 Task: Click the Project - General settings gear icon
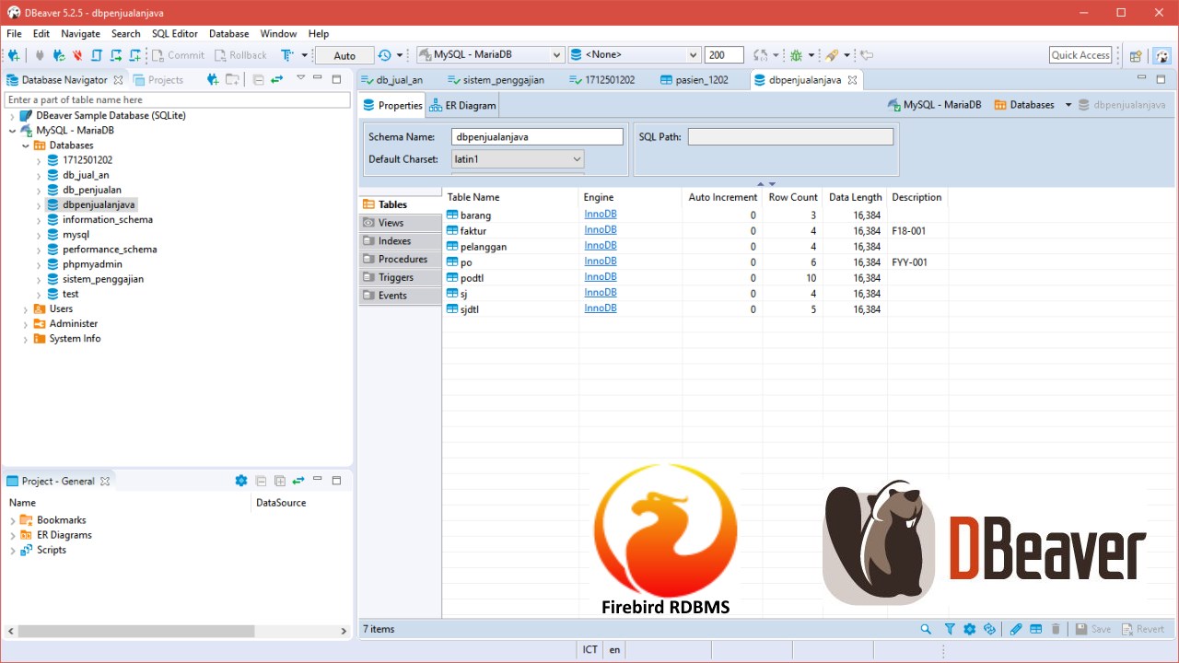241,481
